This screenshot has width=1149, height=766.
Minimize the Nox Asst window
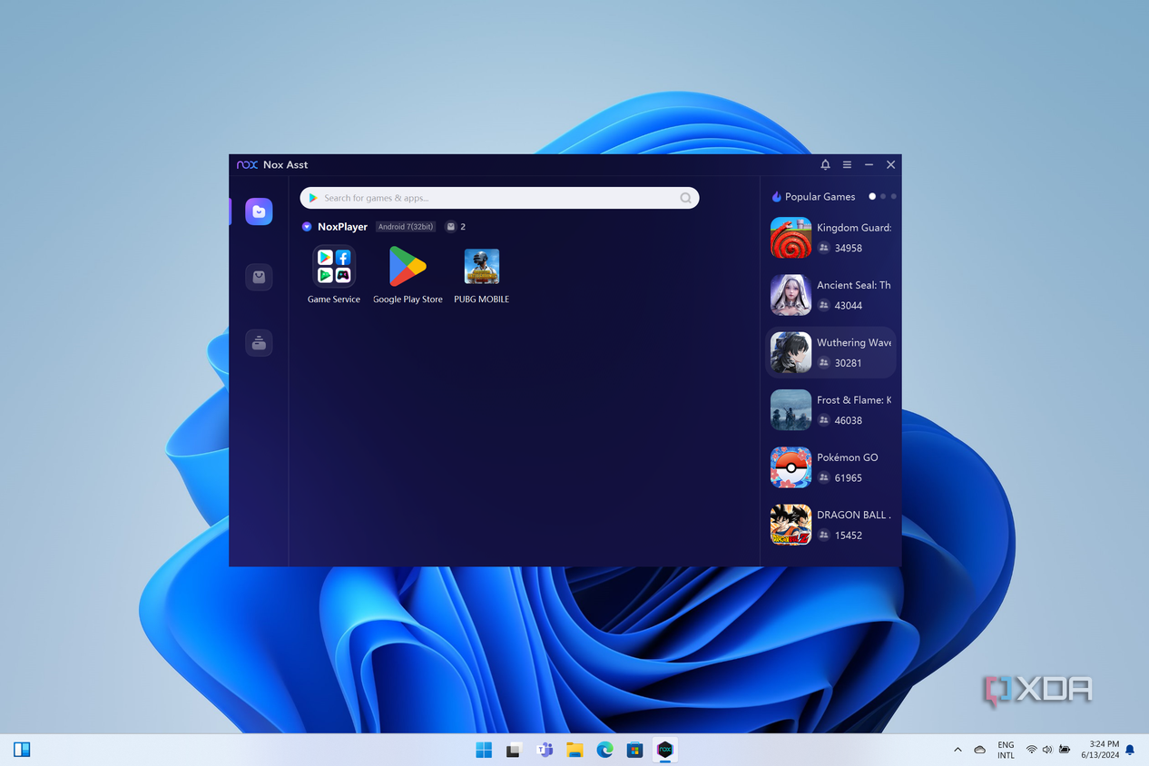[x=869, y=164]
